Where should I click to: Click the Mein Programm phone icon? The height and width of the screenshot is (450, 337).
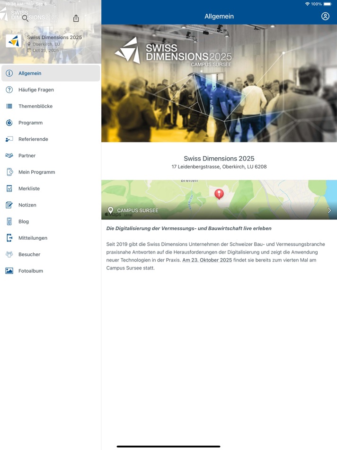click(x=9, y=172)
